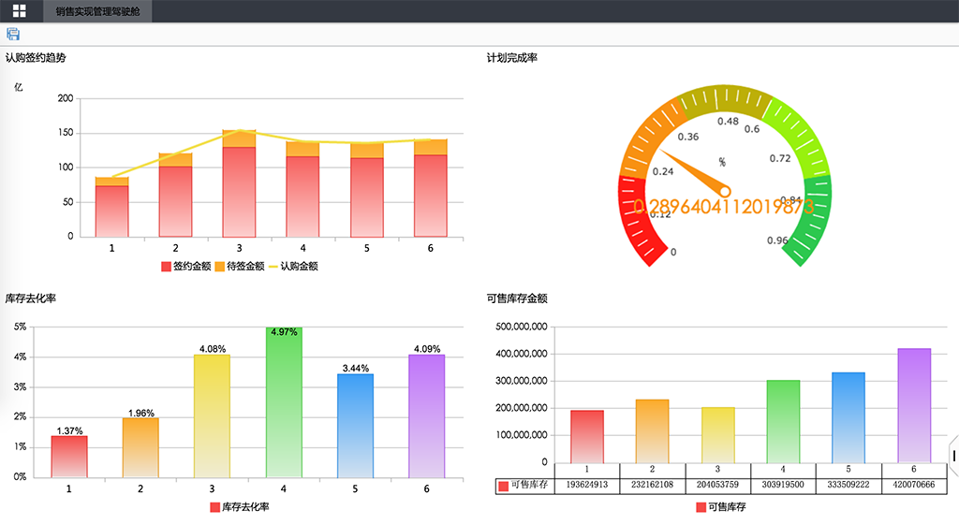Click the 可售库存 row header in table
The height and width of the screenshot is (524, 959).
525,486
